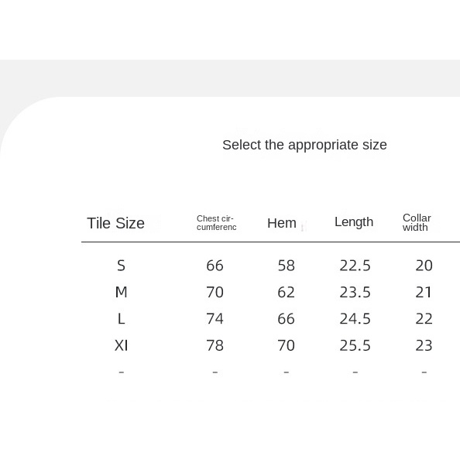Click the Collar width column header

417,222
